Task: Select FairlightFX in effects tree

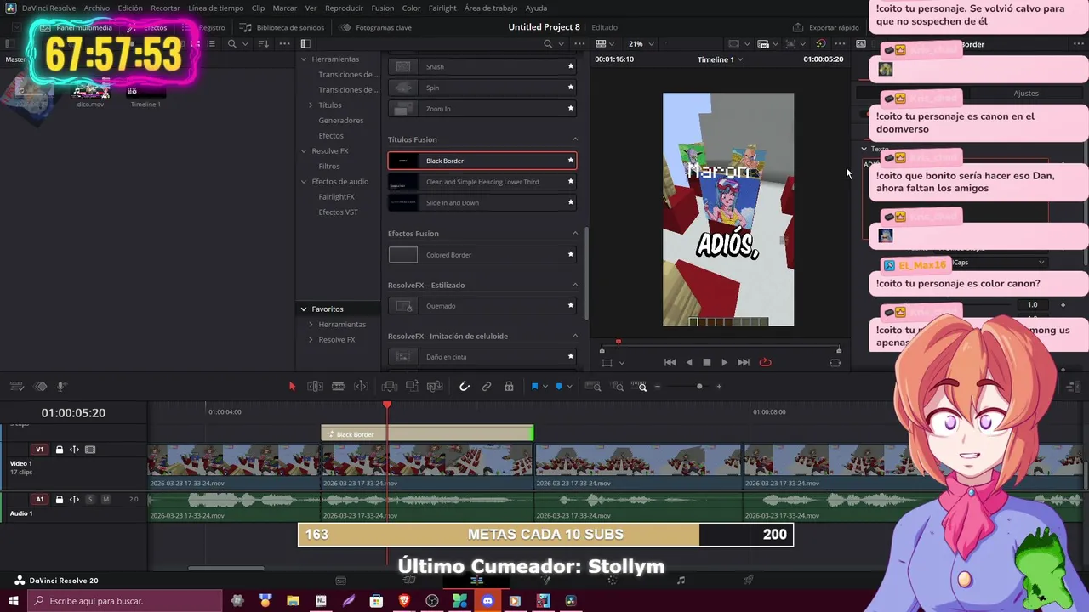Action: (336, 197)
